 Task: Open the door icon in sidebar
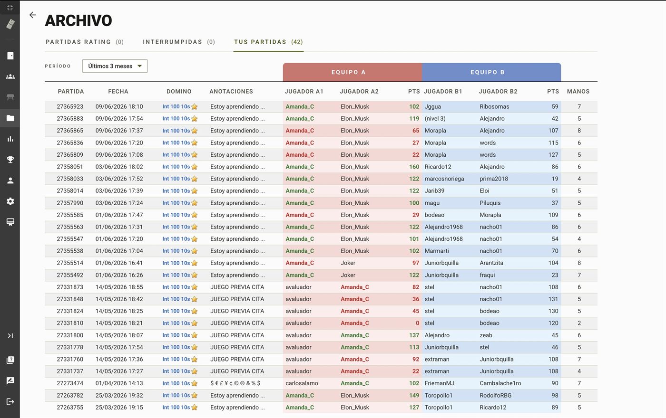10,56
